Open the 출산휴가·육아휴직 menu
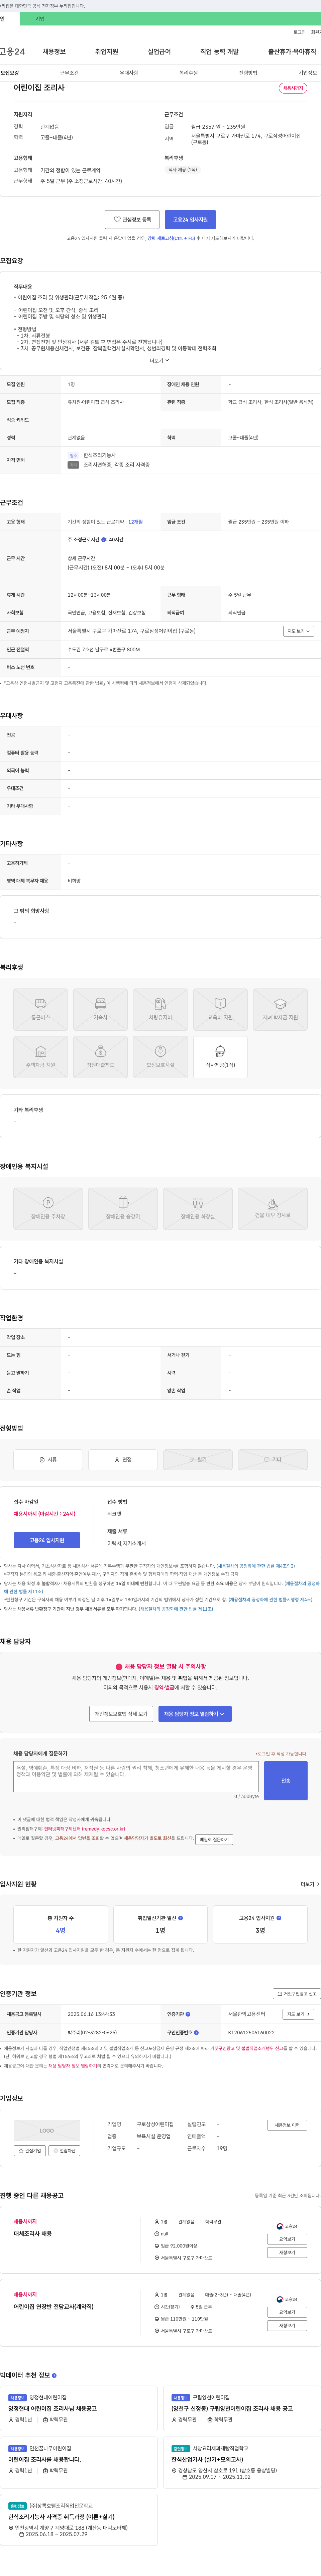The image size is (321, 2576). [292, 51]
